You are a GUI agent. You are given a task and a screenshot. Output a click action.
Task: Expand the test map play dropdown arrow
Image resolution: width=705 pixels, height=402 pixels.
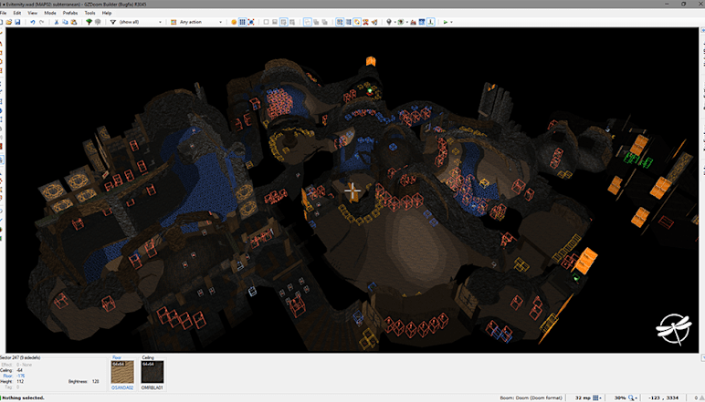pyautogui.click(x=451, y=22)
